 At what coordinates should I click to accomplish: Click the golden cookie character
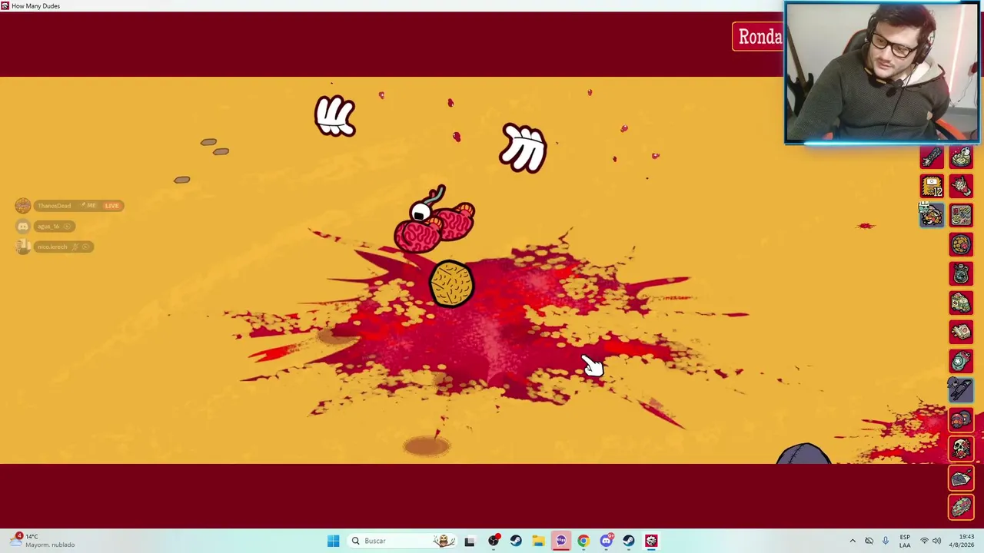click(x=451, y=285)
